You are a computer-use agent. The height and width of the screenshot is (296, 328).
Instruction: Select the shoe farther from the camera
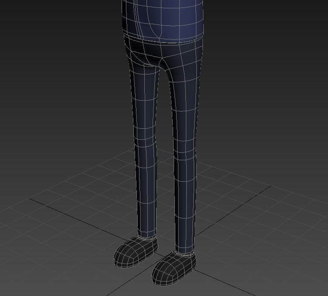(136, 251)
